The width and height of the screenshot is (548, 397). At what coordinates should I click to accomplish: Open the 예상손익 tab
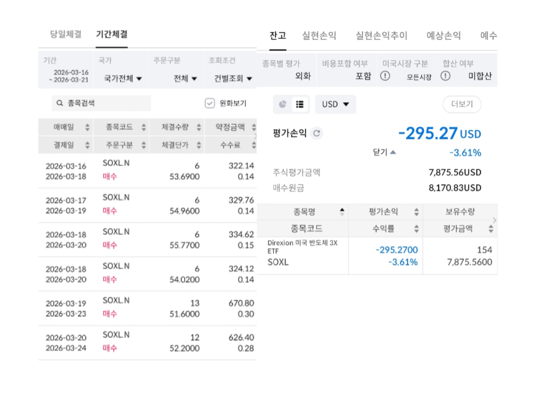tap(444, 36)
